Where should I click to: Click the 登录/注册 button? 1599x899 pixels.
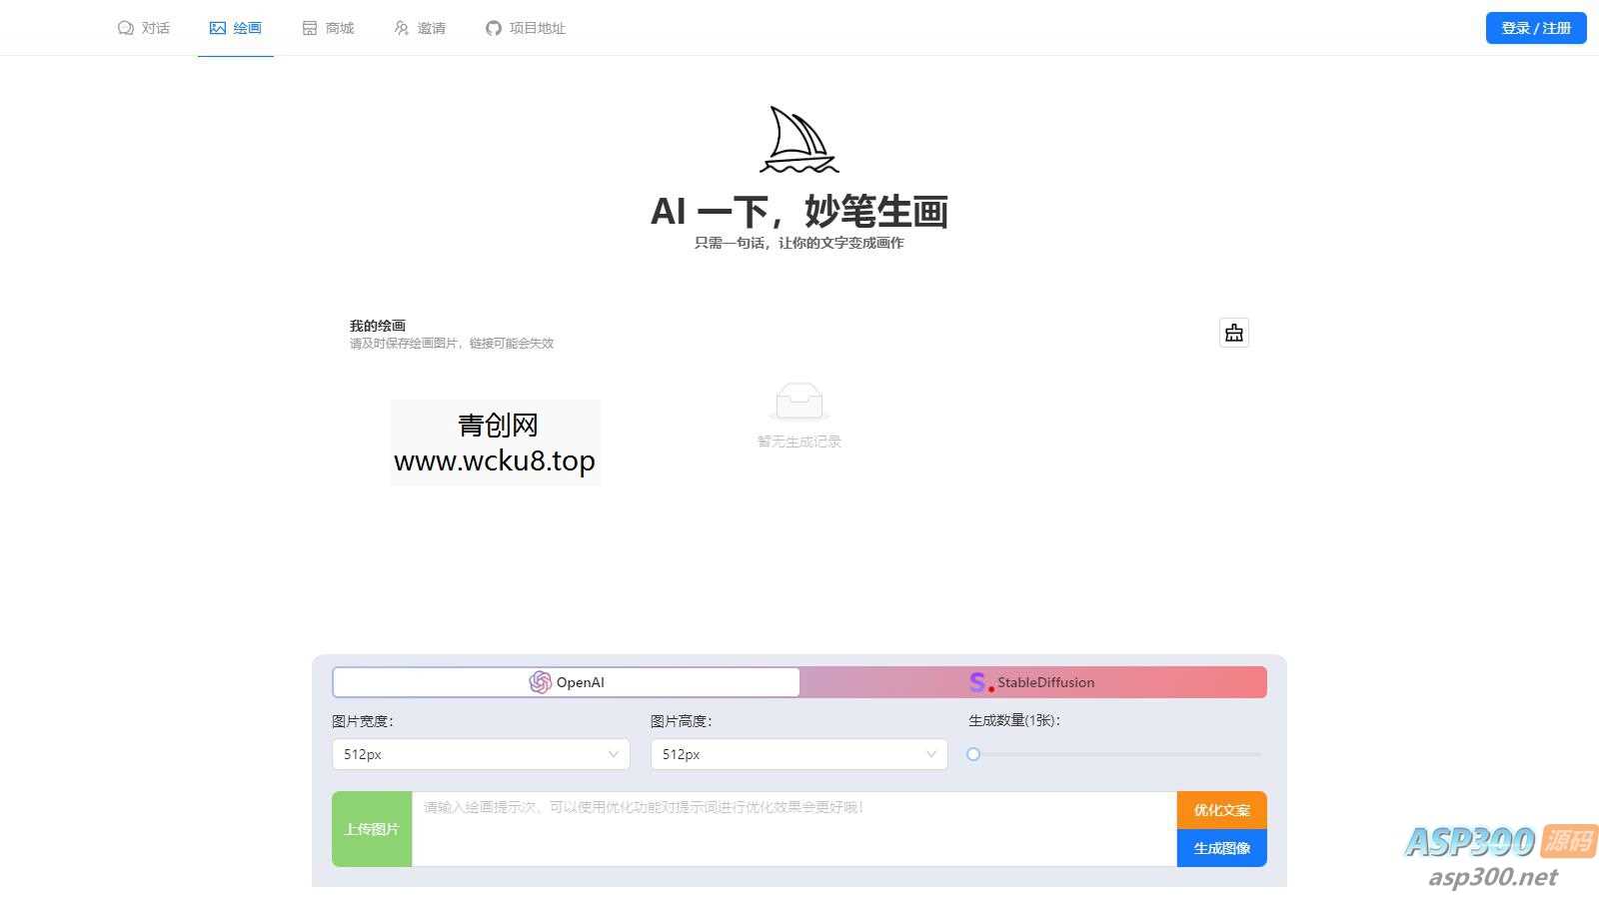1535,27
